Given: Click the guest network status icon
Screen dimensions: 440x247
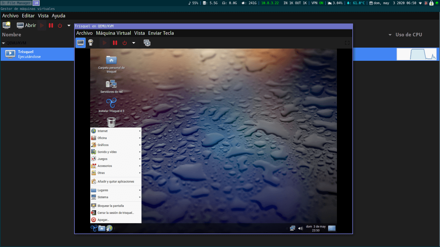Looking at the screenshot, I should coord(292,228).
